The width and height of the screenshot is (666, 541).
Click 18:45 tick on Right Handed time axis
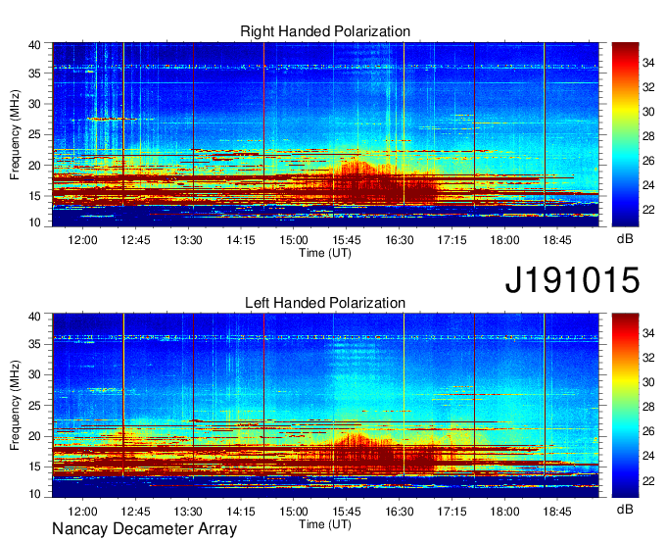click(x=557, y=240)
